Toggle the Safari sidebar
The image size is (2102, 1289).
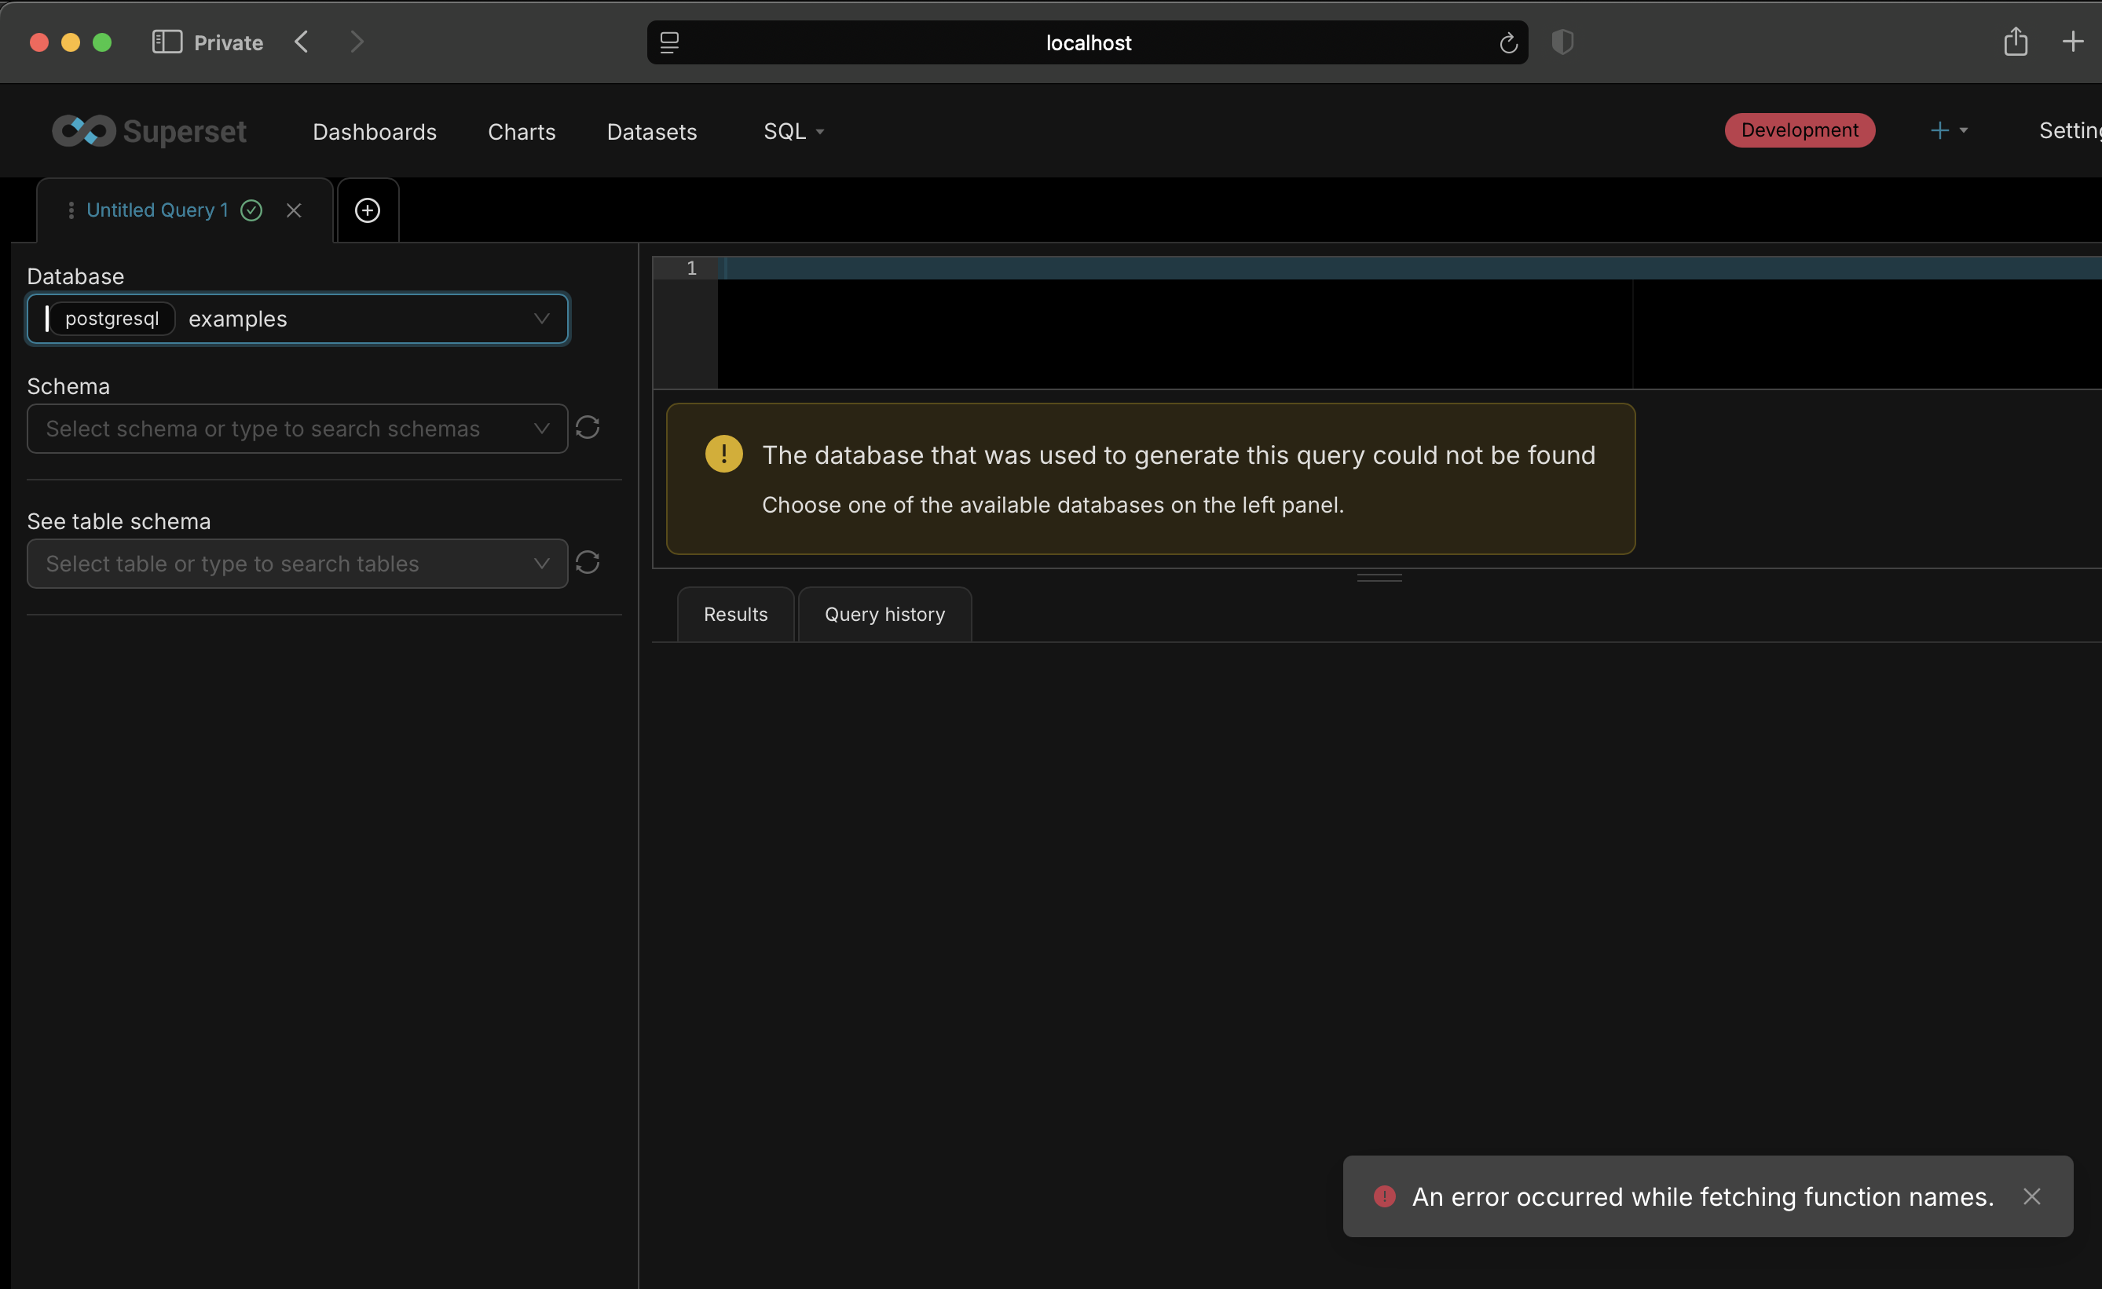coord(167,42)
